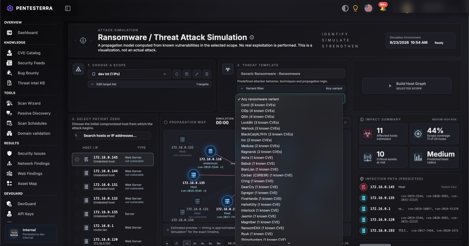Select radio button for host 172.16.0.120
The height and width of the screenshot is (246, 469).
(77, 241)
